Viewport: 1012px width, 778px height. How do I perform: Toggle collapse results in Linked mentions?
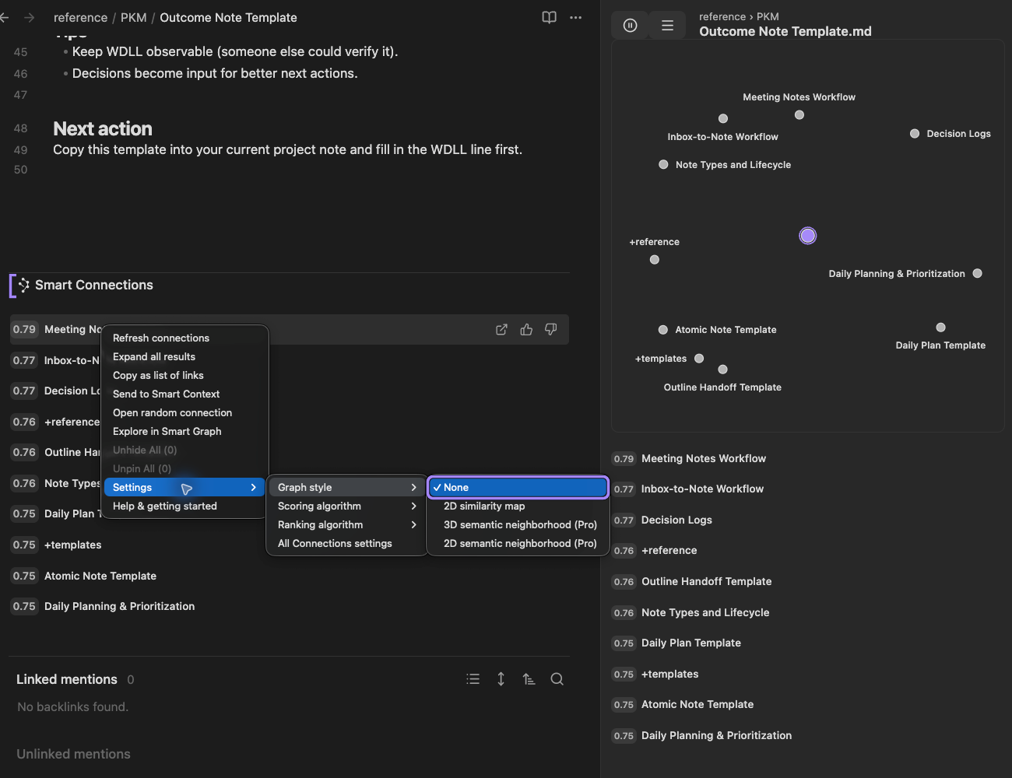(473, 679)
